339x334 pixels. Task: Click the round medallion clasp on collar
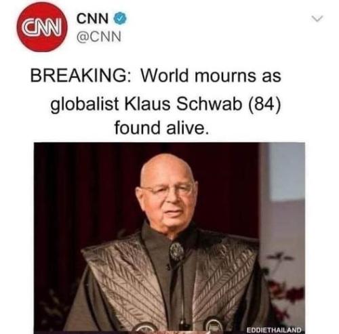click(176, 251)
